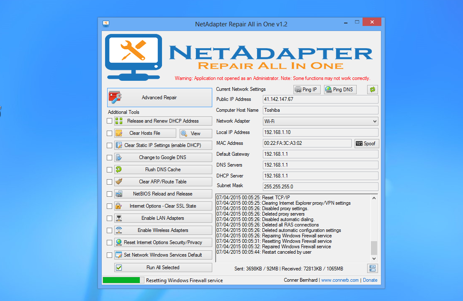This screenshot has height=301, width=463.
Task: Click the DHCP Server field
Action: 320,176
